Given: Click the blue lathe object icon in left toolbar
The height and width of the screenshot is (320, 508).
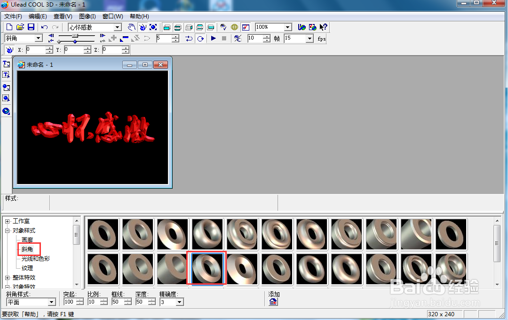Looking at the screenshot, I should [6, 111].
